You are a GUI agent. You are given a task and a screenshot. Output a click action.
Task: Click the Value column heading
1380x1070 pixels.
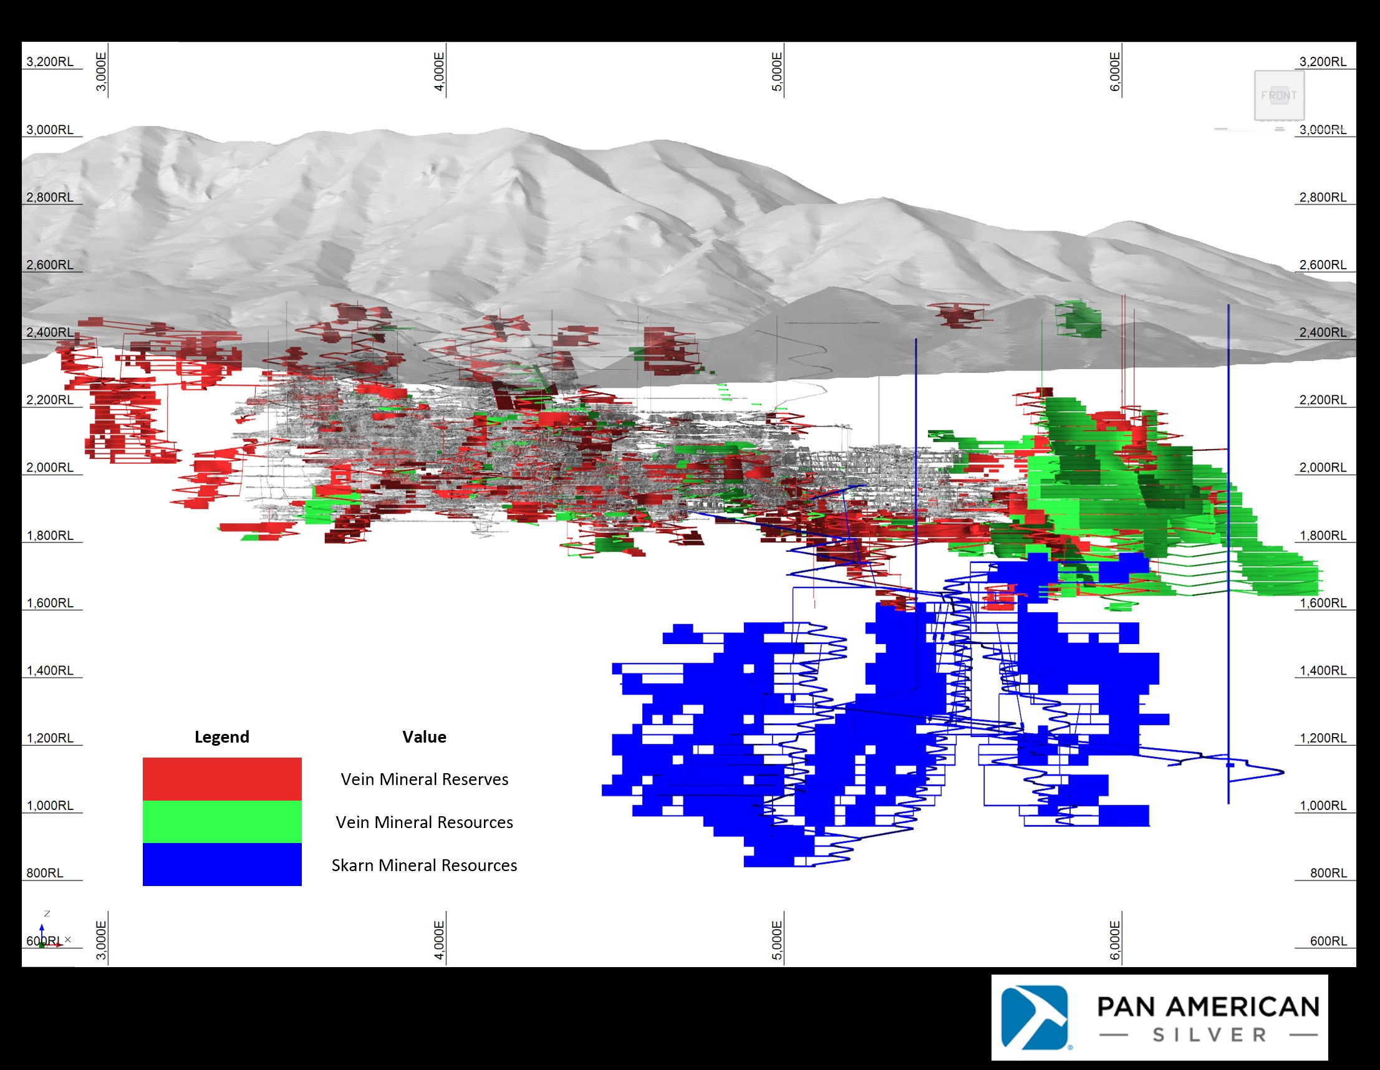pyautogui.click(x=424, y=737)
